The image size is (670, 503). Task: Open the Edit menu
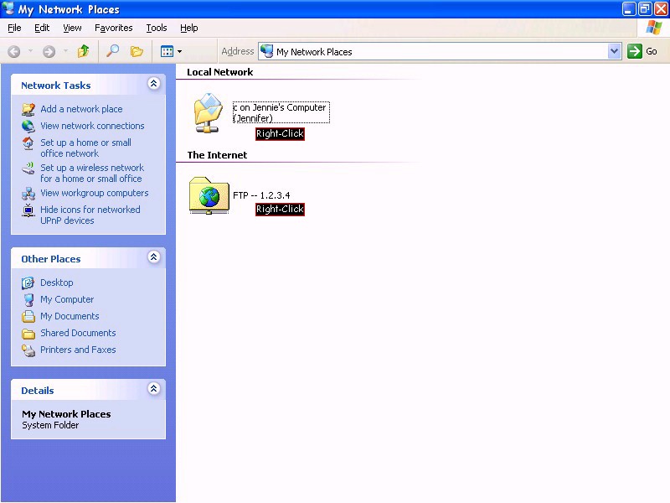pyautogui.click(x=42, y=28)
